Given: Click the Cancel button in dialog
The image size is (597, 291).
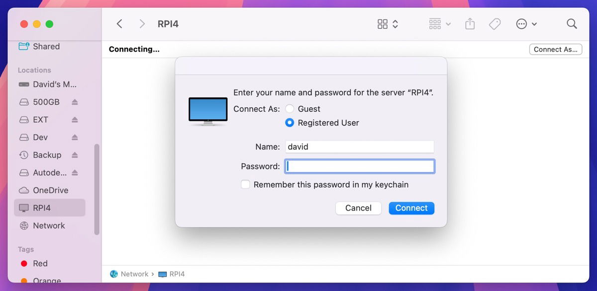Looking at the screenshot, I should point(358,208).
